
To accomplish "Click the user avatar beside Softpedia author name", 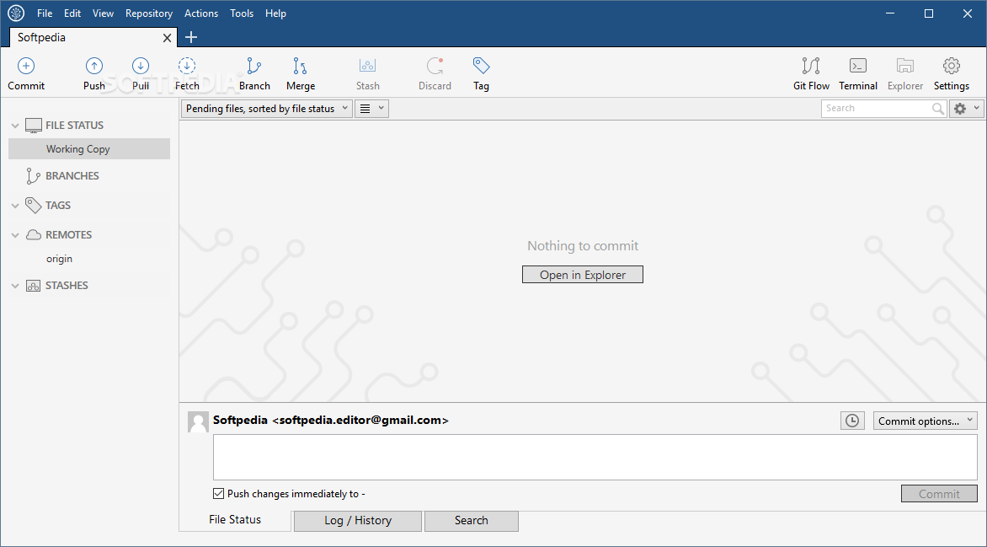I will (198, 421).
